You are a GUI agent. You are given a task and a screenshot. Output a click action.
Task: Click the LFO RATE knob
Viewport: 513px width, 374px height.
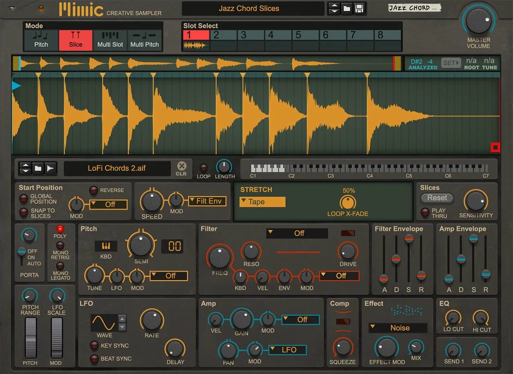click(152, 320)
